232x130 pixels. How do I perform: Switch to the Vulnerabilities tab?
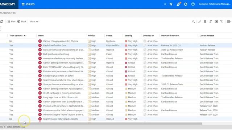[x=8, y=13]
